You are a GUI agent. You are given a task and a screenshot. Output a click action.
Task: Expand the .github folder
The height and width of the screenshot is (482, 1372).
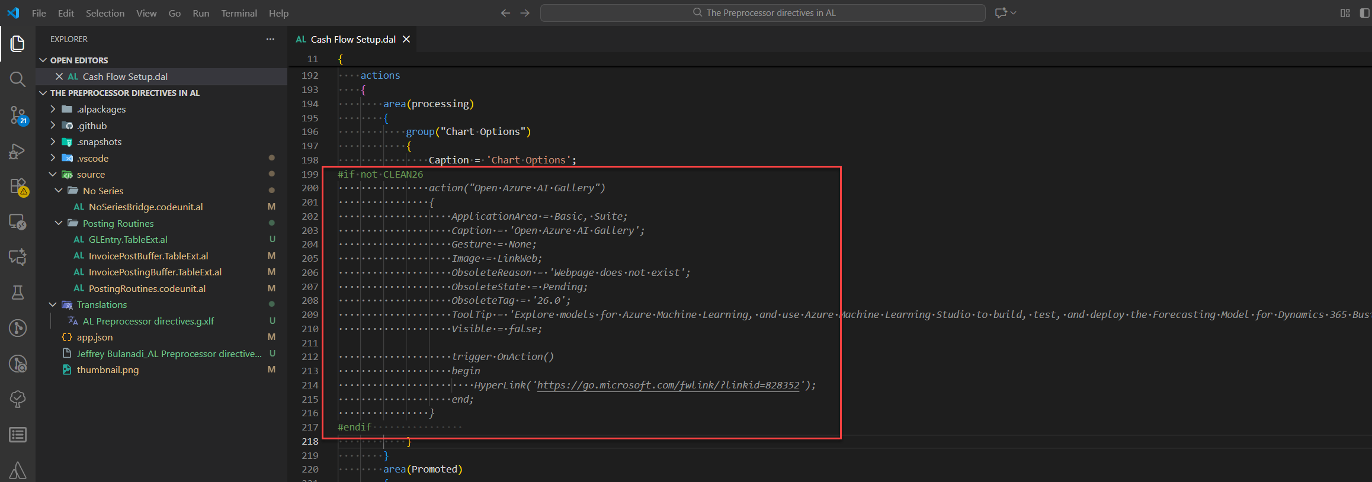click(53, 126)
